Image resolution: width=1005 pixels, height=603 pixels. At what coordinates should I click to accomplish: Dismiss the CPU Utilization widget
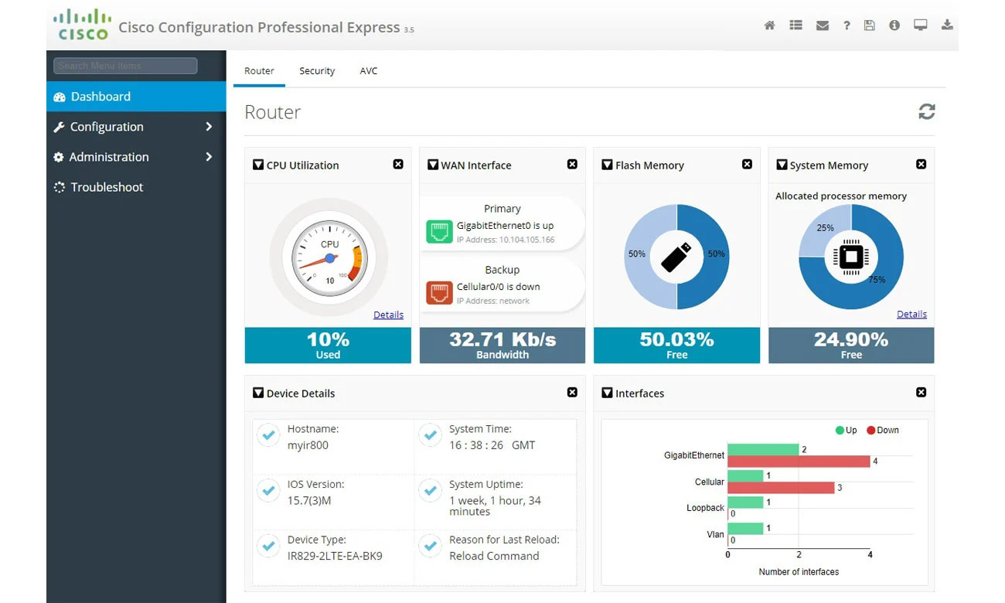[x=398, y=164]
